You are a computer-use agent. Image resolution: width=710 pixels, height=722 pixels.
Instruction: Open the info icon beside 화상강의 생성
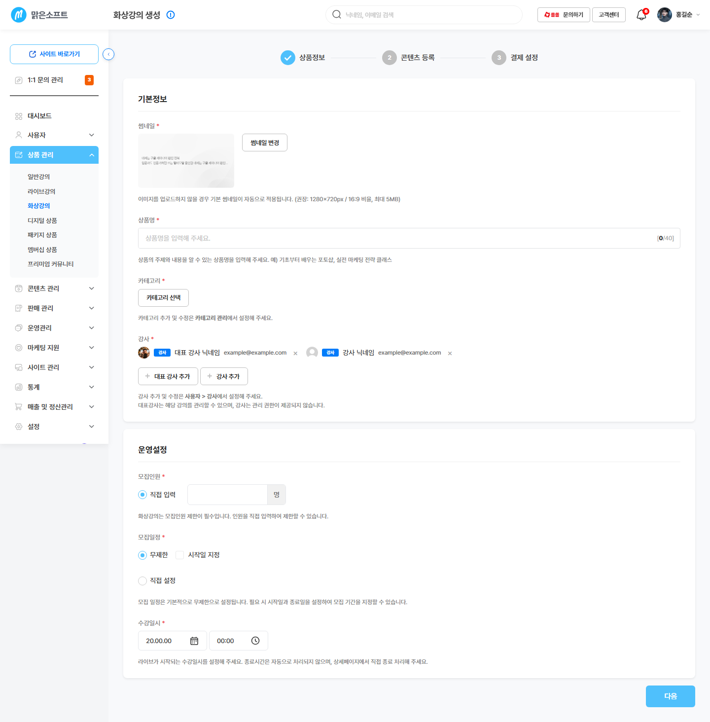pos(171,15)
